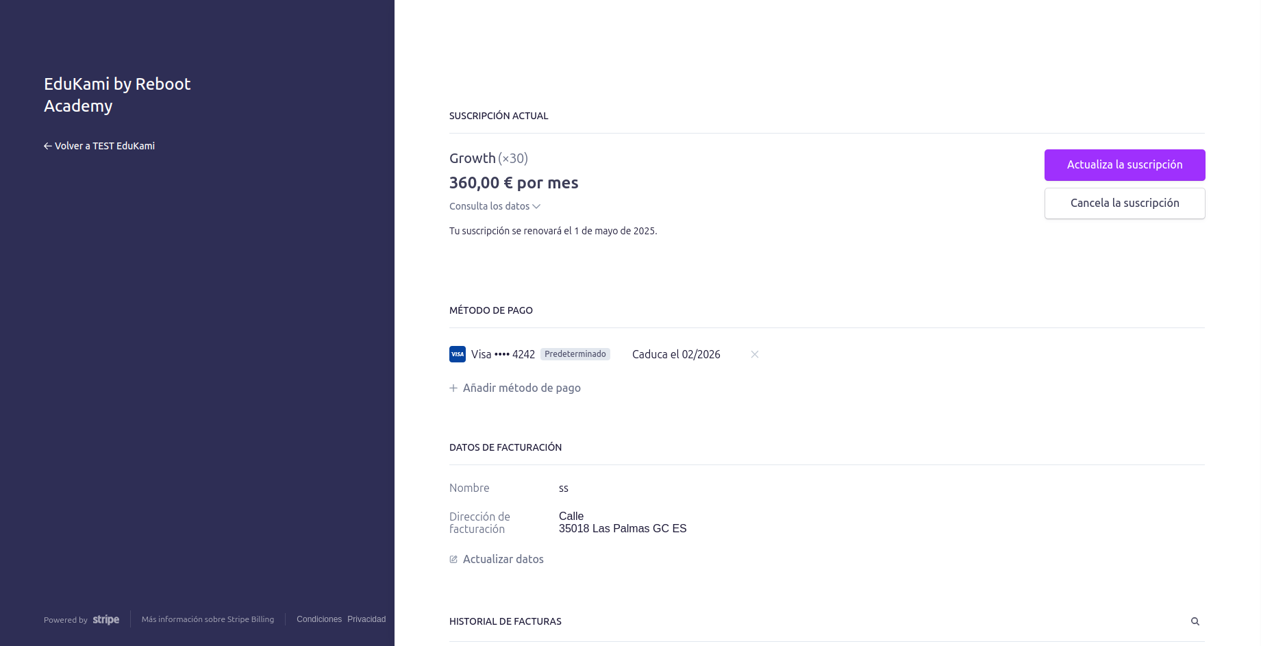Click the pencil edit icon for billing data
The width and height of the screenshot is (1261, 646).
click(453, 559)
